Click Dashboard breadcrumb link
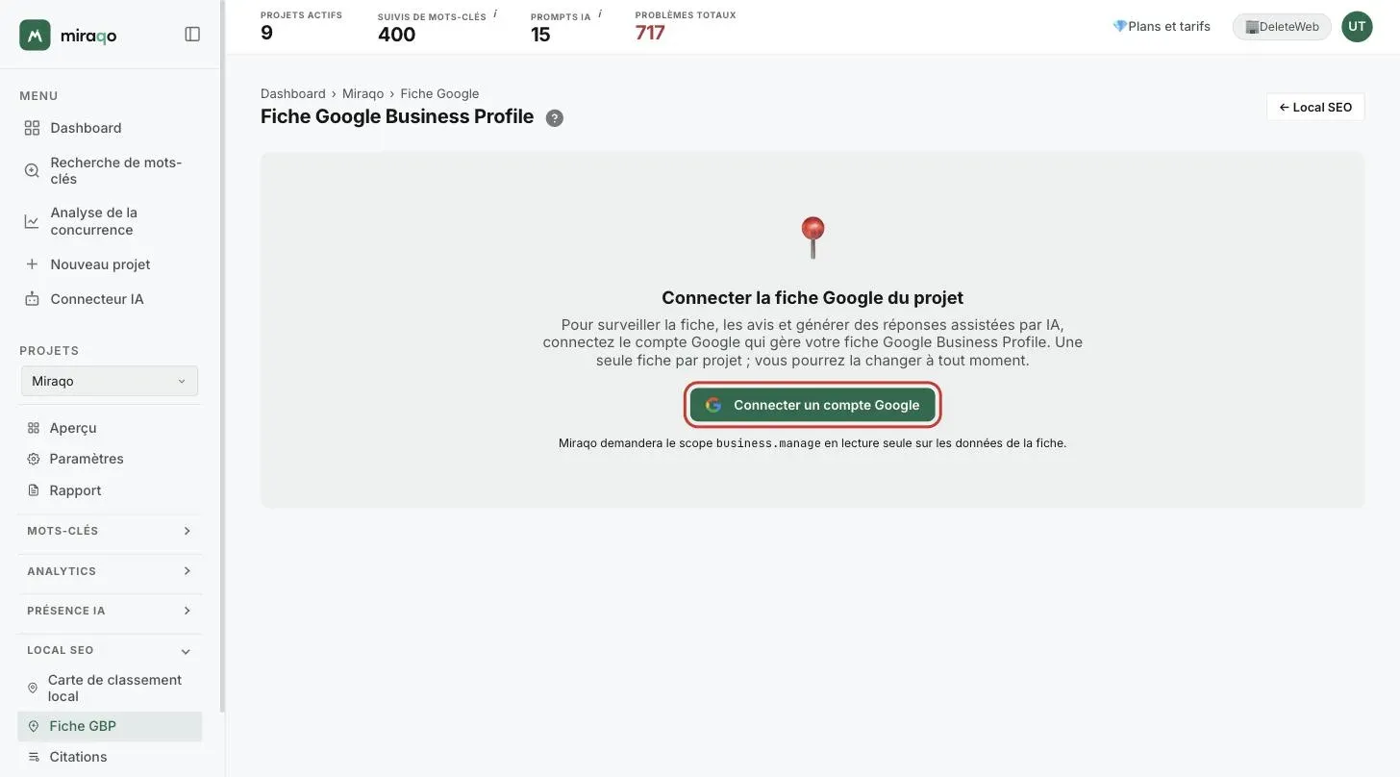 tap(293, 93)
